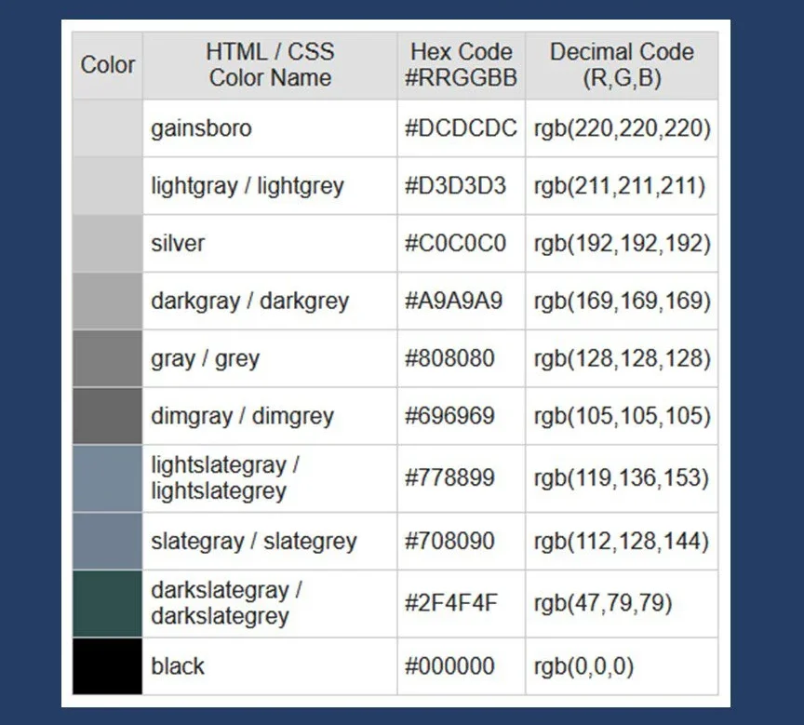Click hex code #808080

[449, 358]
